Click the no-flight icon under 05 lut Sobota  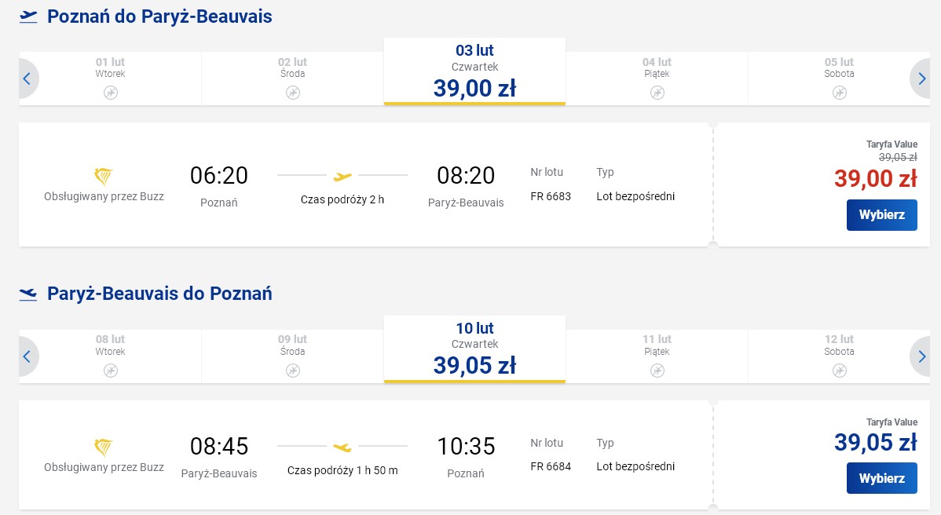[839, 93]
